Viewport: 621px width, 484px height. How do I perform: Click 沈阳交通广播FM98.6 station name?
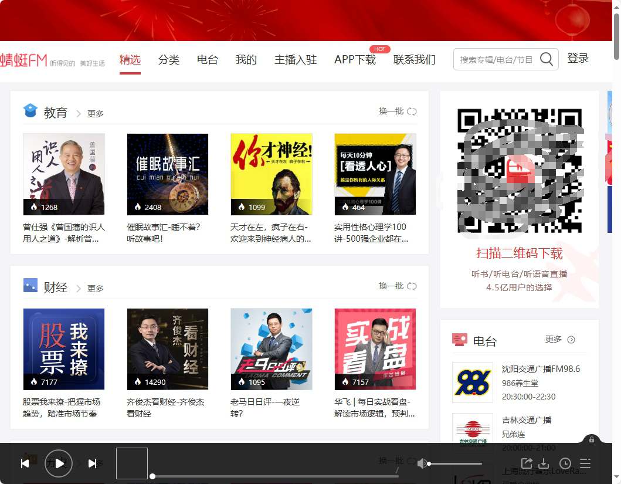[541, 369]
